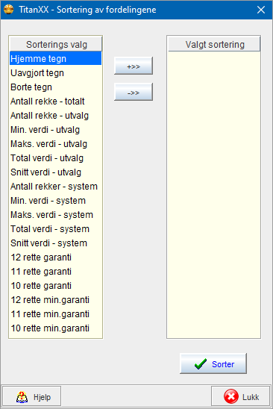
Task: Click the Sorter button with green checkmark
Action: [213, 363]
